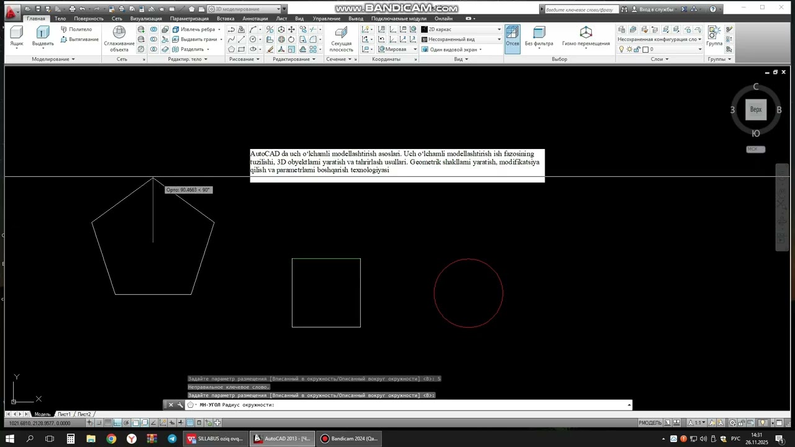The height and width of the screenshot is (447, 795).
Task: Select the Box (Ящик) solid tool
Action: pos(17,36)
